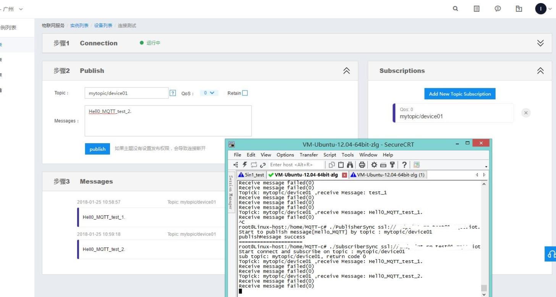This screenshot has width=556, height=297.
Task: Click the 2018-01-25 10:58:57 timestamp
Action: click(x=99, y=202)
